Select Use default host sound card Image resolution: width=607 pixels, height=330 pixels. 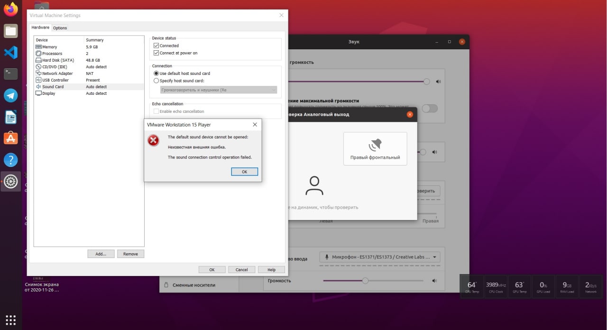pyautogui.click(x=156, y=73)
